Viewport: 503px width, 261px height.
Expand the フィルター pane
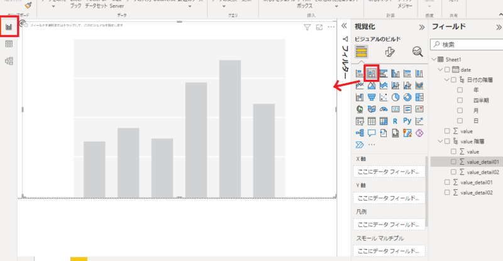pos(344,26)
